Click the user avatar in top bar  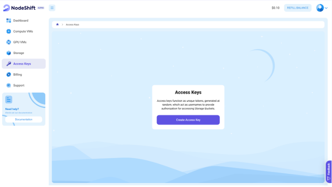[x=320, y=7]
